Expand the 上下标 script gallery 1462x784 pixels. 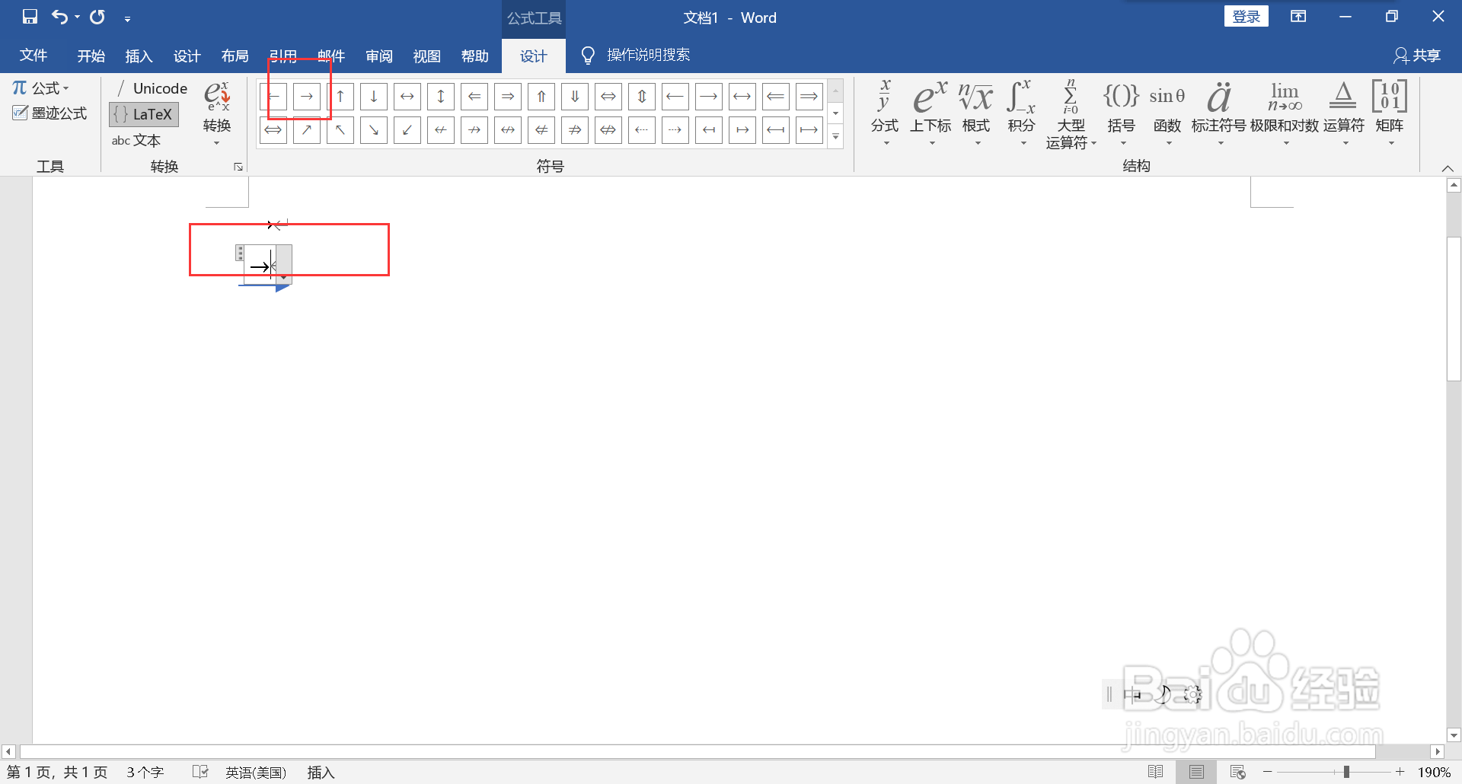pyautogui.click(x=931, y=113)
